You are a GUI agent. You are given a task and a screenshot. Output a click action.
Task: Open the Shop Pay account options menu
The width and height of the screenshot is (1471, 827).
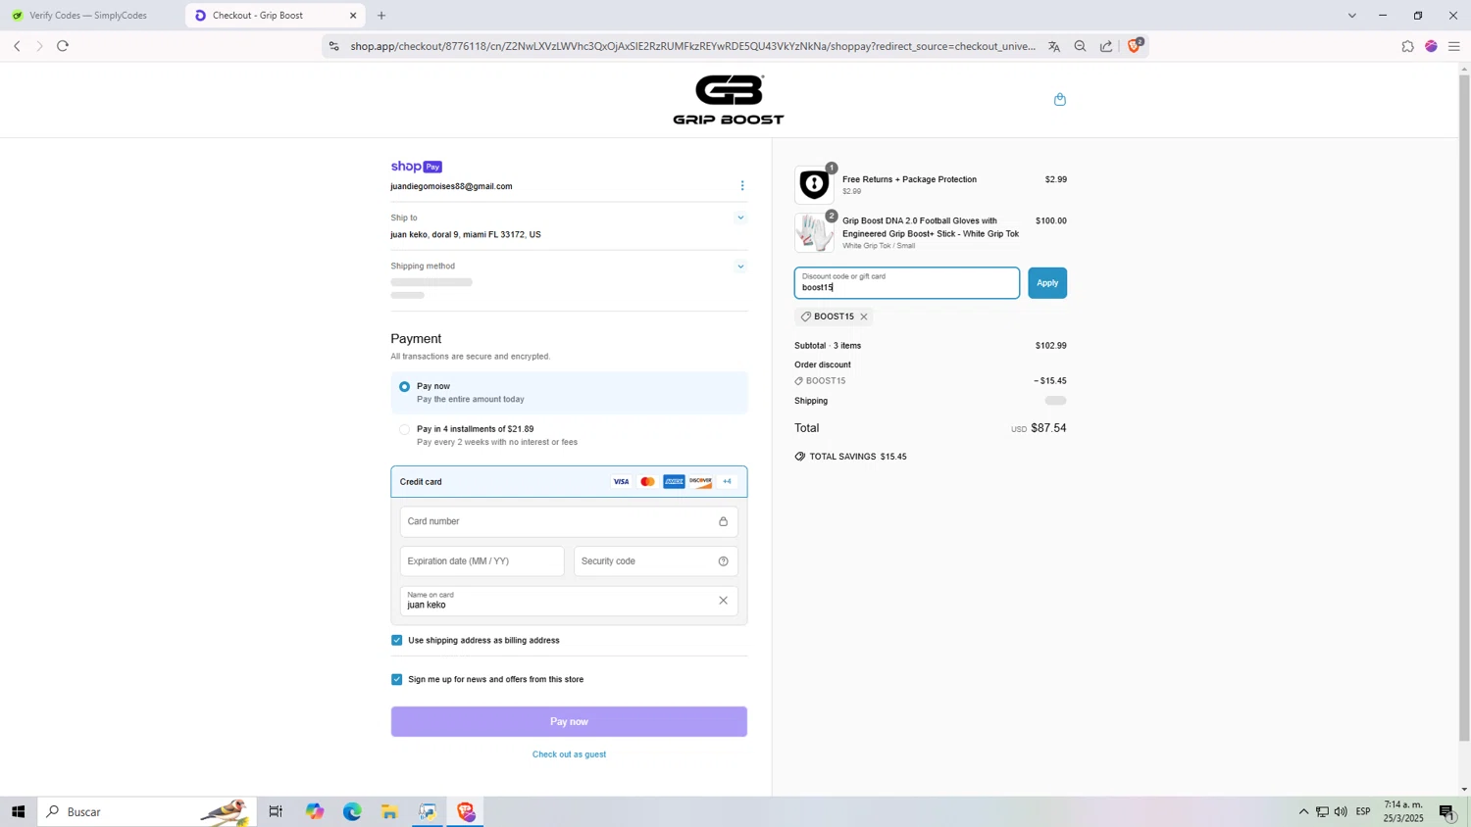pyautogui.click(x=742, y=185)
